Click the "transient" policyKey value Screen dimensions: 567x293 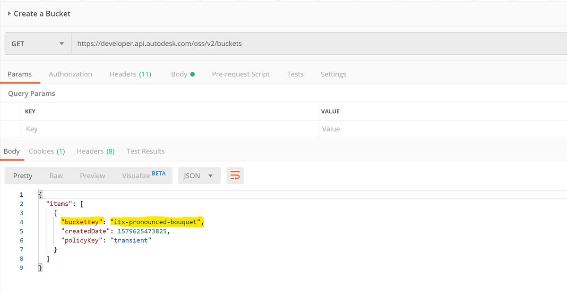click(x=131, y=240)
